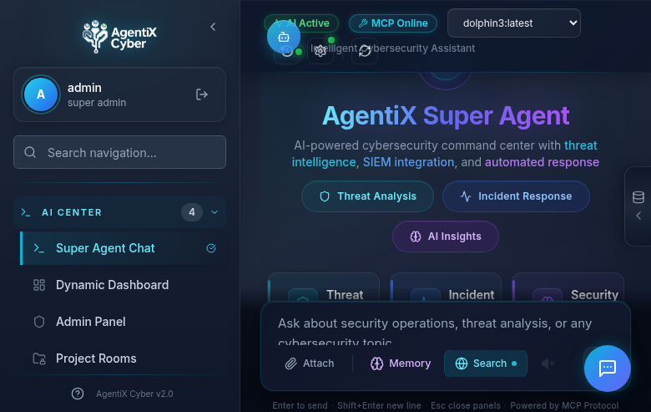Go to Project Rooms
Screen dimensions: 651x412
coord(96,359)
